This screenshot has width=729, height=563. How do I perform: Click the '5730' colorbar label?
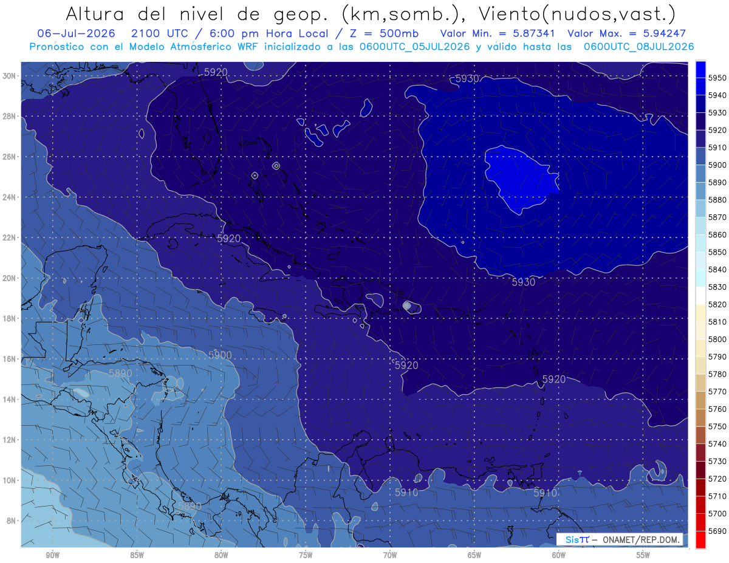click(717, 462)
